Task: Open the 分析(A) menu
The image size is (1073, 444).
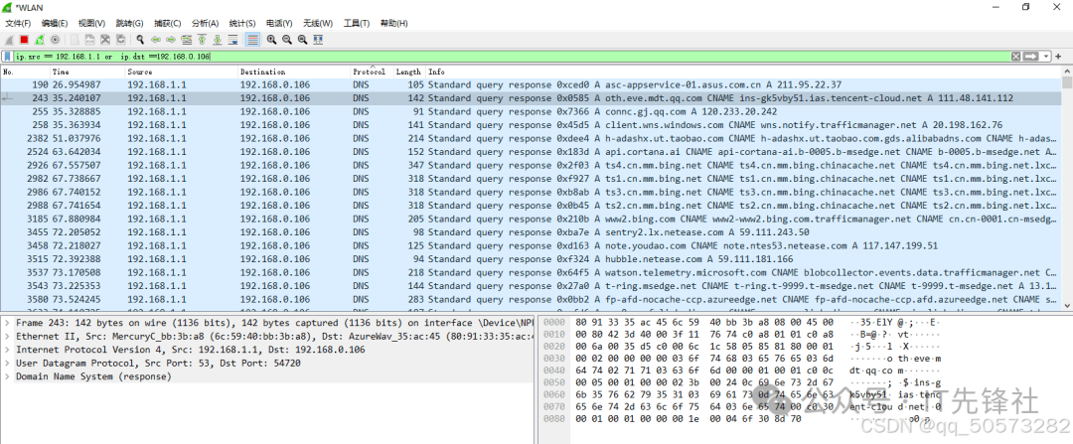Action: pyautogui.click(x=205, y=23)
